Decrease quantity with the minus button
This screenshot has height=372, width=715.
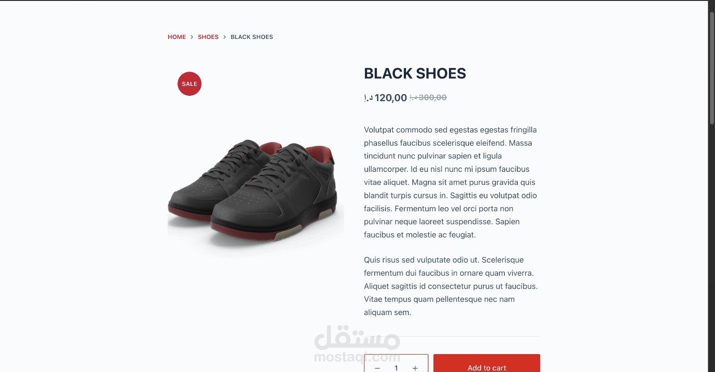click(x=377, y=368)
